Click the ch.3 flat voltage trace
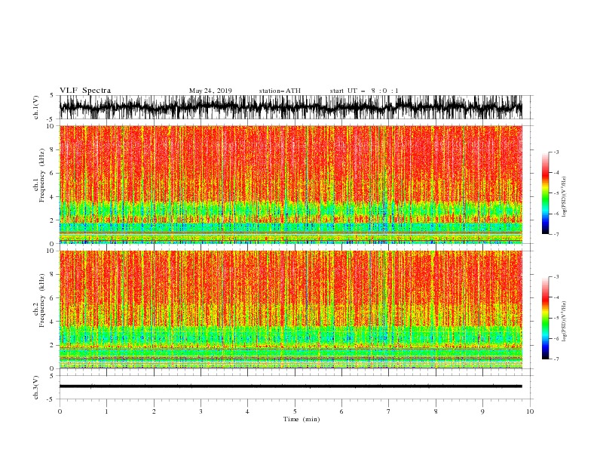 pos(291,387)
